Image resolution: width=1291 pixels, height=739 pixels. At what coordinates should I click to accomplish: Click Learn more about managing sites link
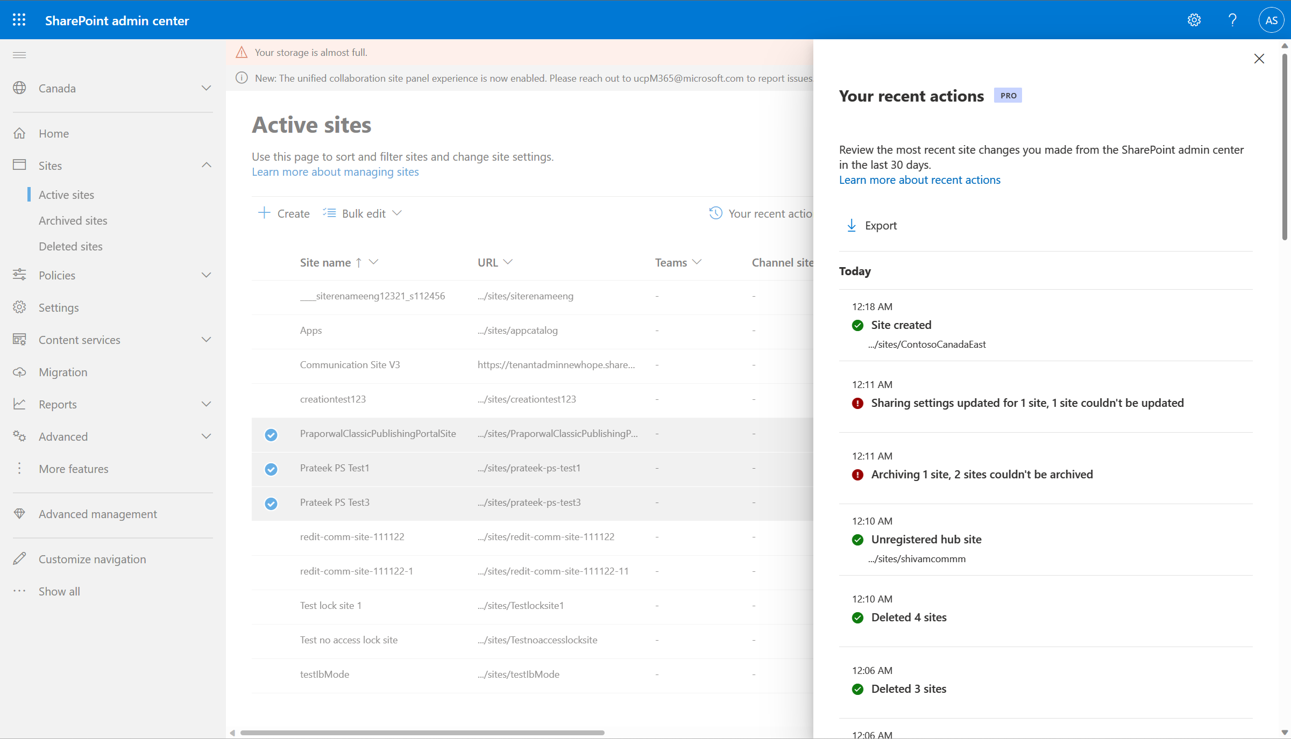coord(335,171)
